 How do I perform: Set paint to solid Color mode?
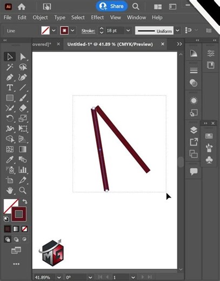point(8,229)
